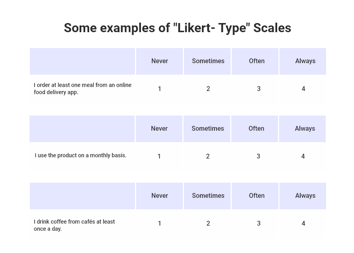Choose rating 2 for monthly product use statement
Screen dimensions: 354x253
[207, 156]
